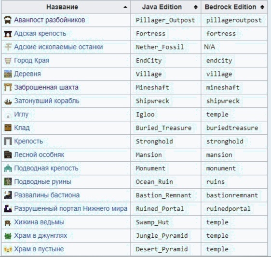Select the Desert_Pyramid code text
The width and height of the screenshot is (271, 257).
[162, 249]
